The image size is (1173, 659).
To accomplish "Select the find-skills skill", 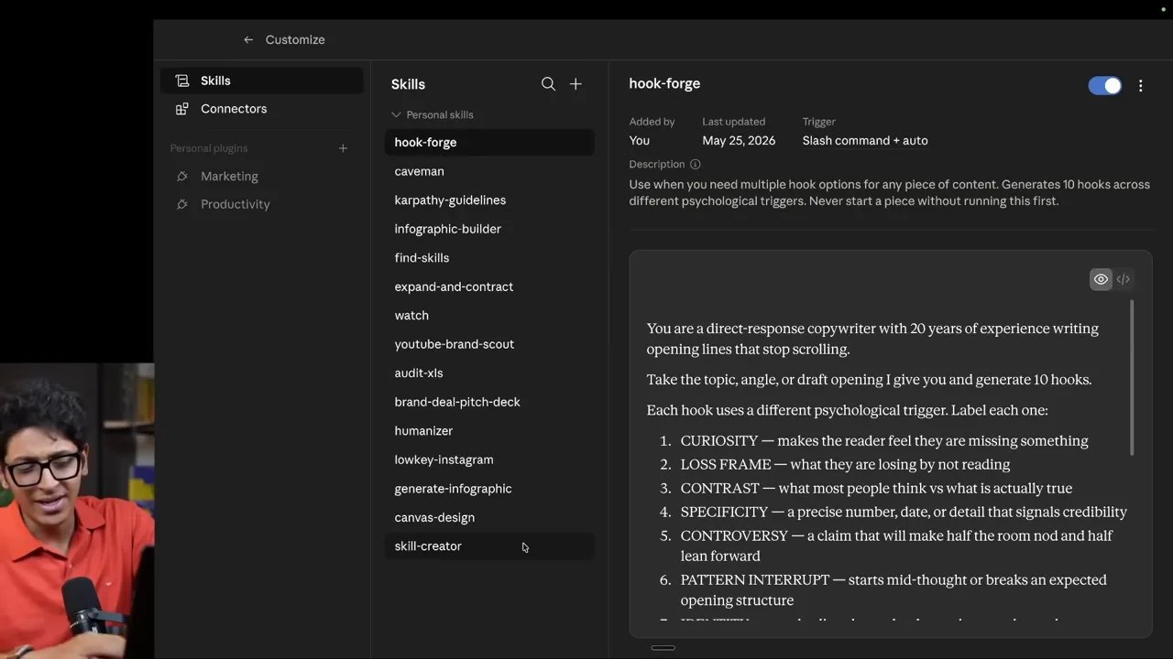I will point(489,258).
